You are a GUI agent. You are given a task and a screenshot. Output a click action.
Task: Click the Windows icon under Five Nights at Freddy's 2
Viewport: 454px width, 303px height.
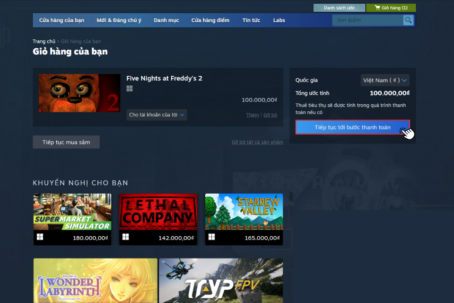tap(130, 89)
